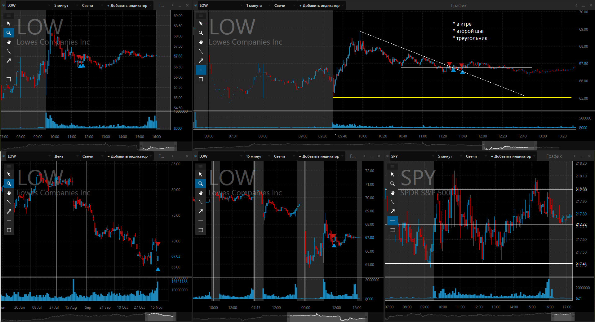Image resolution: width=595 pixels, height=322 pixels.
Task: Select the rectangle tool in the 5 минут LOW chart
Action: [x=9, y=79]
